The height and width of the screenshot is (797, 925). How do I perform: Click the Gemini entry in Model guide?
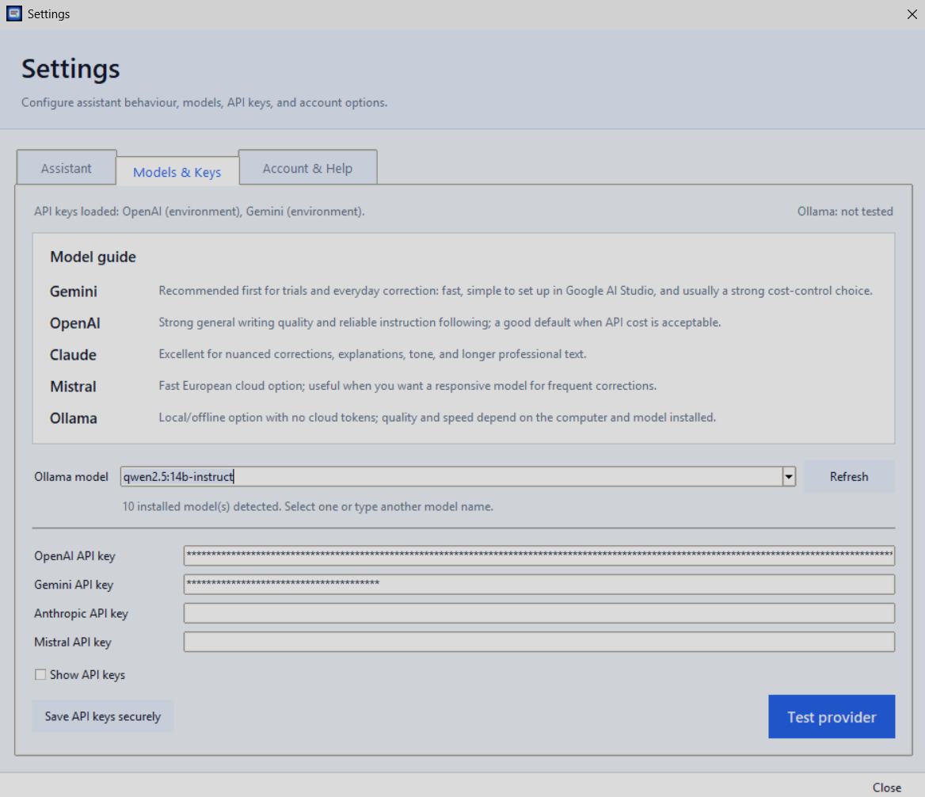[73, 292]
